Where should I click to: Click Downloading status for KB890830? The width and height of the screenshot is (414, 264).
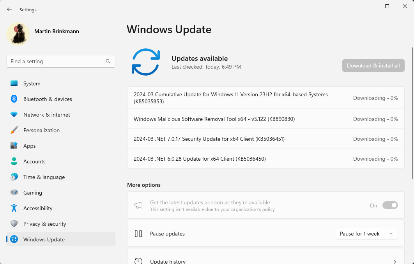tap(375, 119)
